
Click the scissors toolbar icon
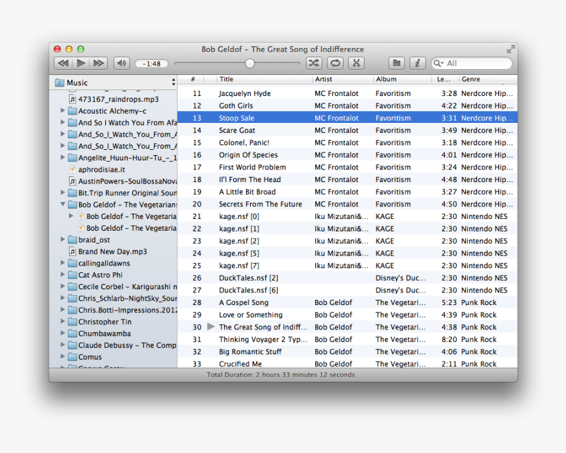[x=357, y=62]
